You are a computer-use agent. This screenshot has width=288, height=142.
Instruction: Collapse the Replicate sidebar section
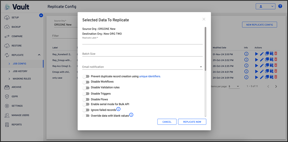point(39,55)
